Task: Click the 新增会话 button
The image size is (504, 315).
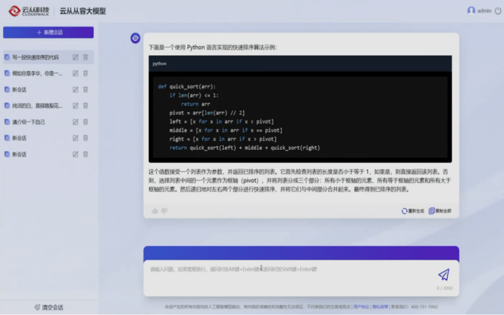Action: [x=48, y=32]
